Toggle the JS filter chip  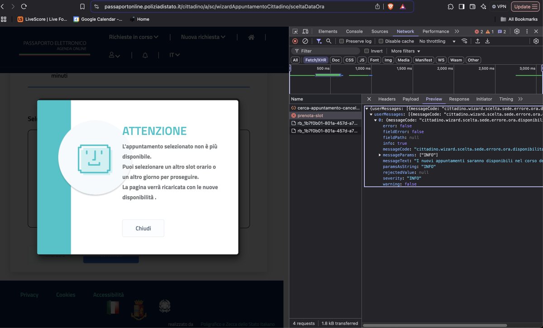coord(362,60)
